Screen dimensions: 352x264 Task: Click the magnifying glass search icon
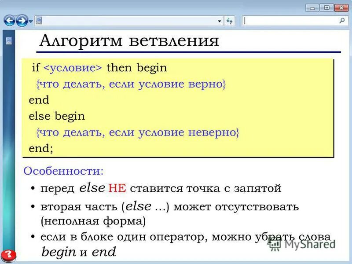coord(342,21)
